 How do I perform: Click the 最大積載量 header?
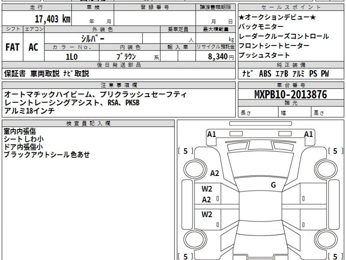point(215,29)
